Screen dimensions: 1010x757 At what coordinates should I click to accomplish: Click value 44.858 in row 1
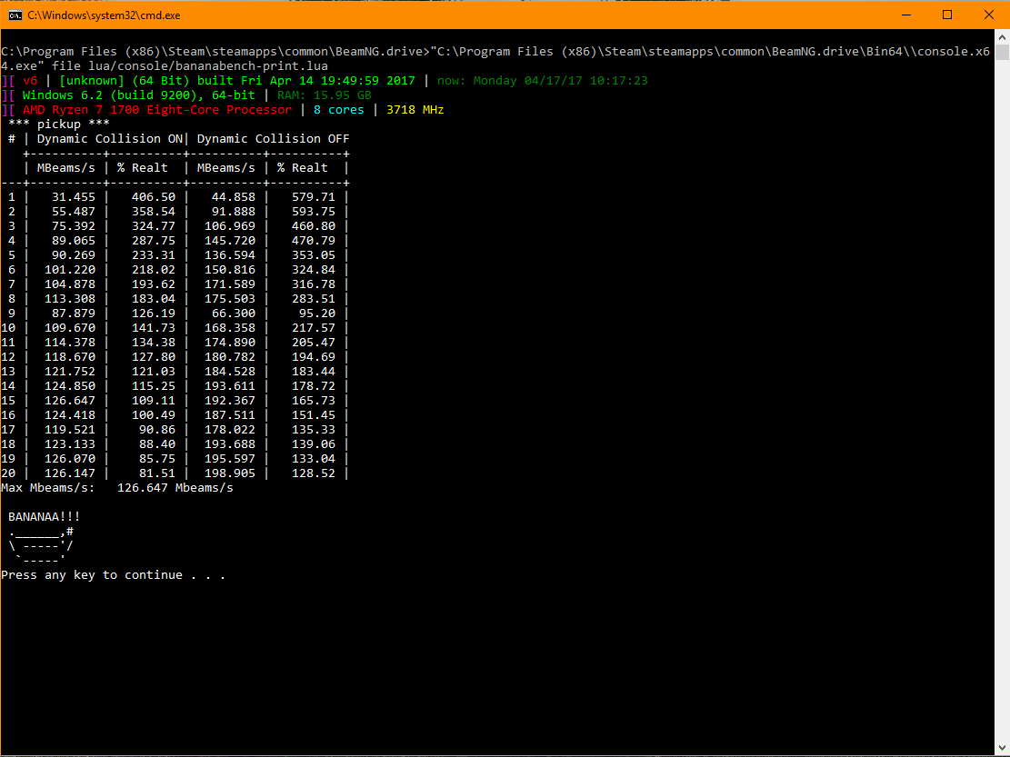point(233,197)
